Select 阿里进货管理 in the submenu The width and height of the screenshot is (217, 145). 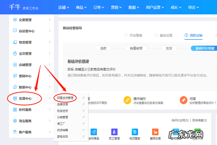click(x=65, y=98)
